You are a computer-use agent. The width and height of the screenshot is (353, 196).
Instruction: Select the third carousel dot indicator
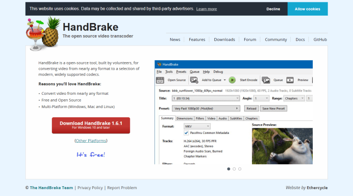[x=240, y=169]
